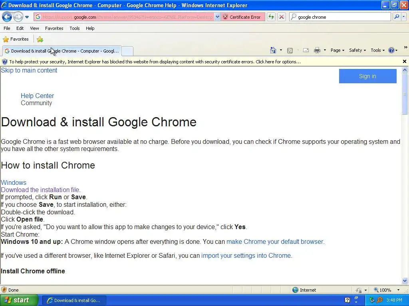The width and height of the screenshot is (409, 306).
Task: Click the Back navigation arrow
Action: click(7, 17)
